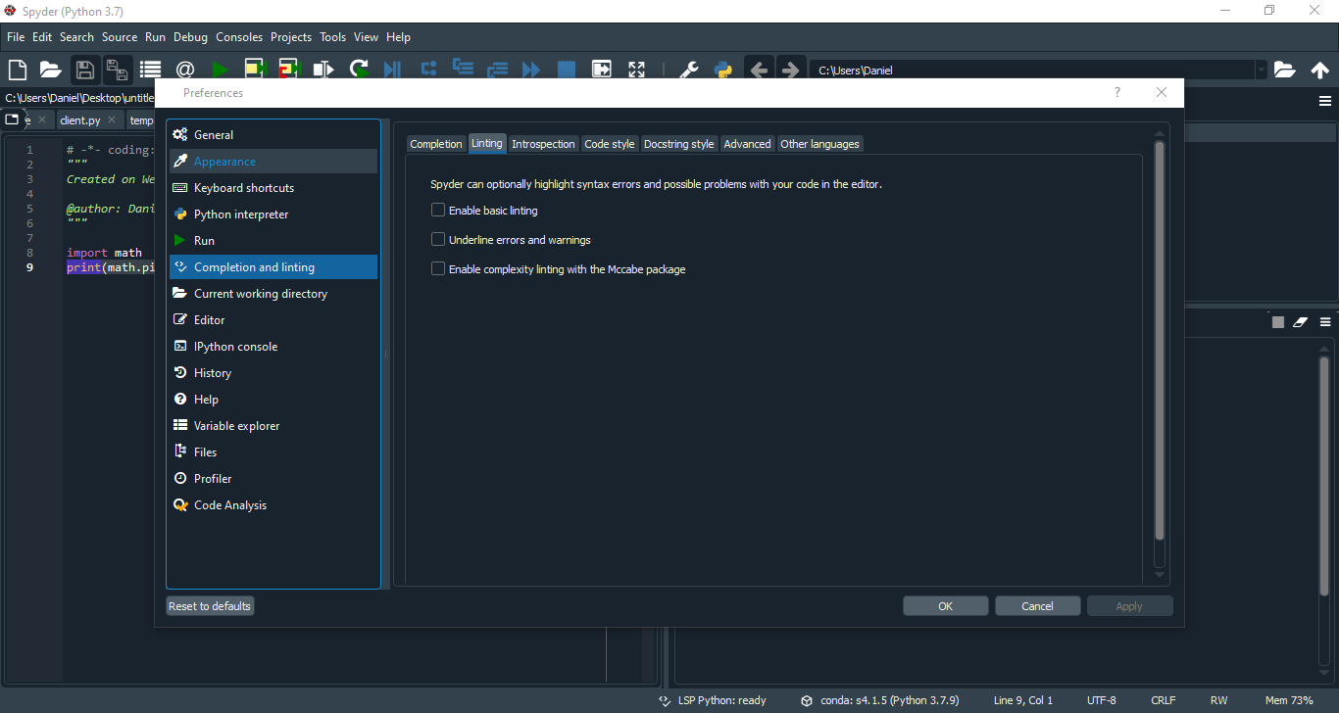
Task: Click the Stop debugging blue square icon
Action: pos(566,69)
